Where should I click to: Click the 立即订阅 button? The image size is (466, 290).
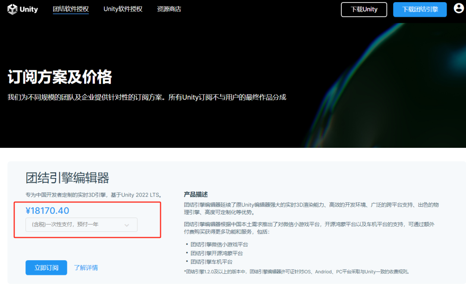(46, 268)
